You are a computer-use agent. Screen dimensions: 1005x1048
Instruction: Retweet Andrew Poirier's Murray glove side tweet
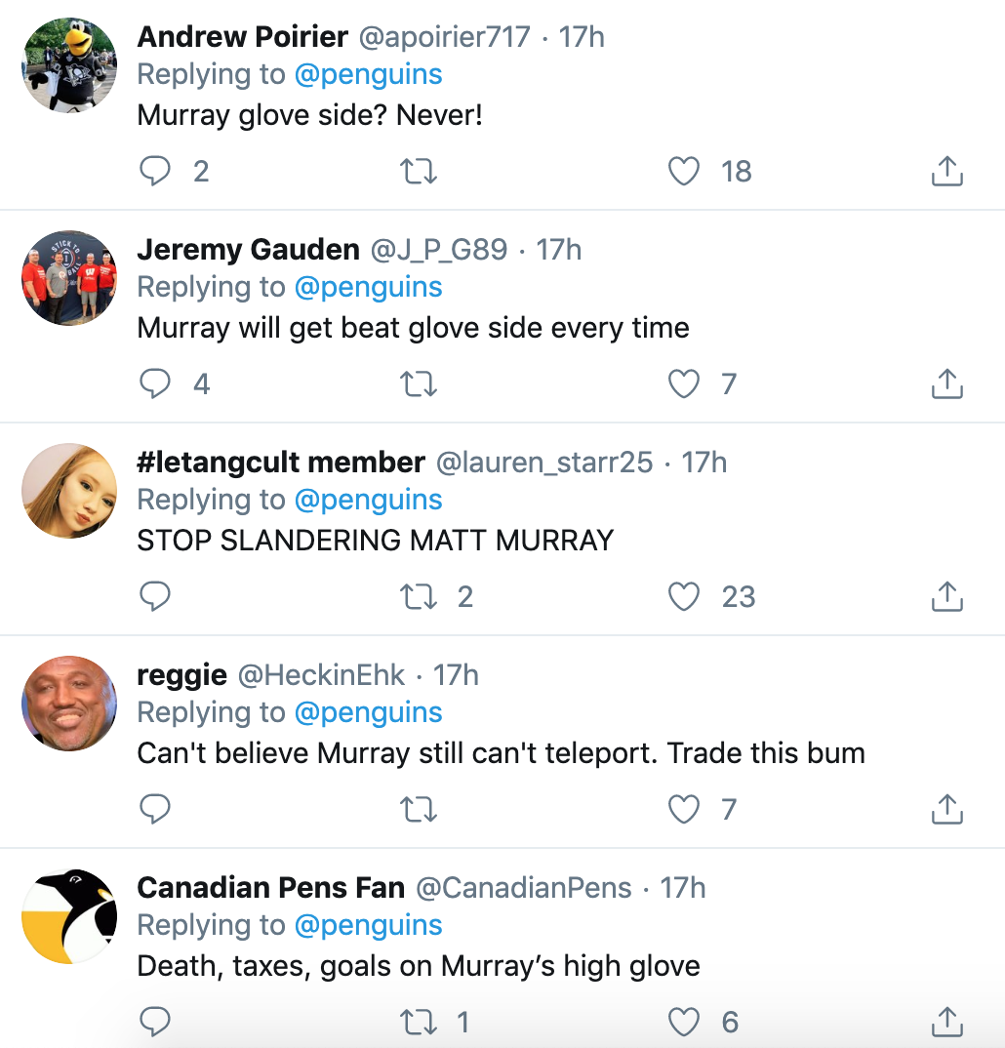pyautogui.click(x=419, y=172)
